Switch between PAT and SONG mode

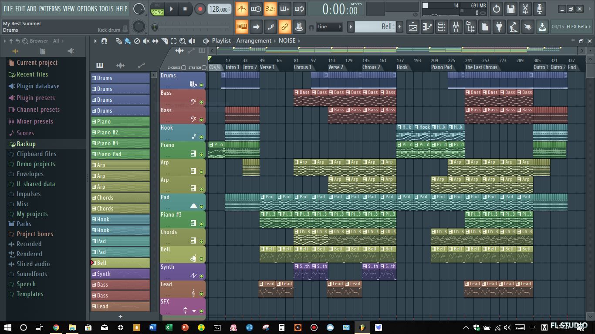click(157, 9)
